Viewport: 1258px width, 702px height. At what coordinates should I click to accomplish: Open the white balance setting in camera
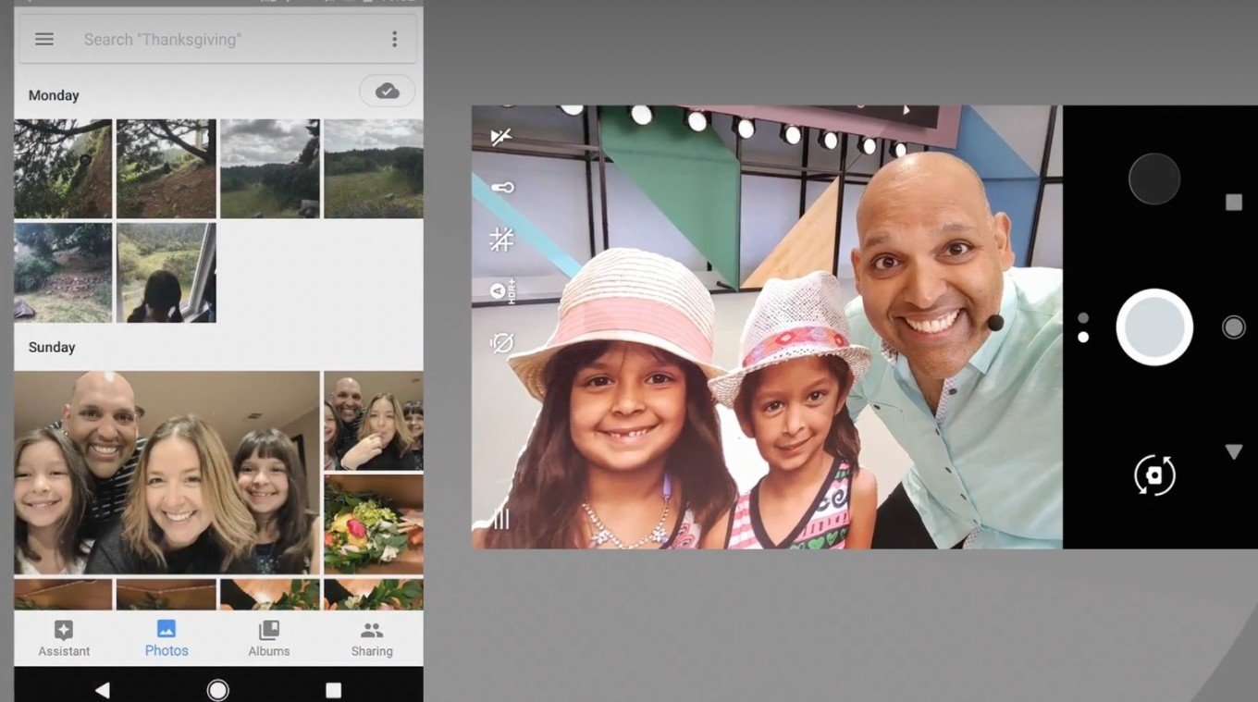(x=501, y=188)
